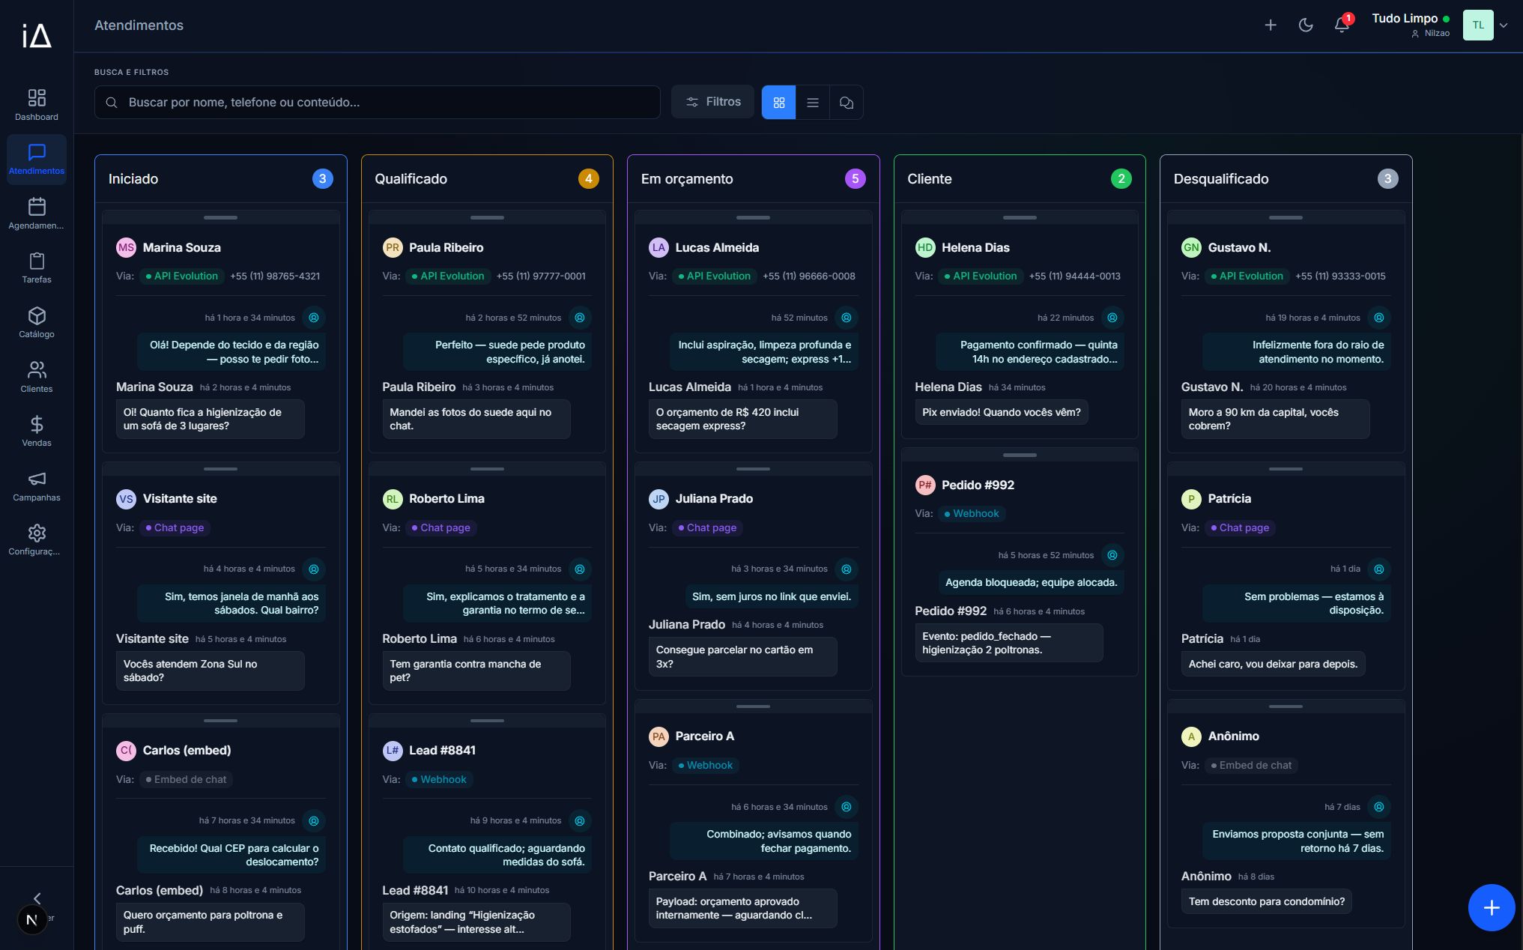The image size is (1523, 950).
Task: Click agent icon on Patrícia's reply
Action: [1379, 569]
